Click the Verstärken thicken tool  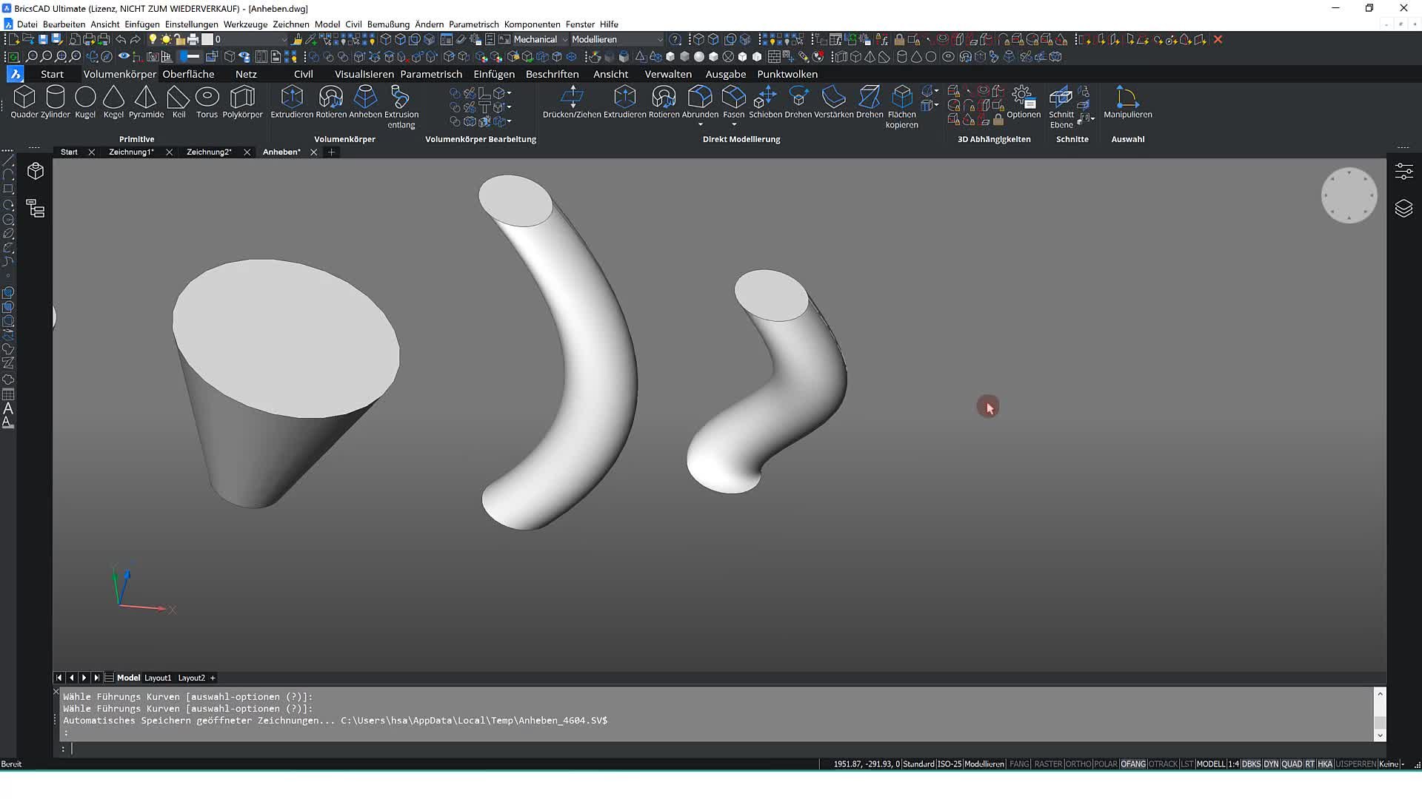pyautogui.click(x=834, y=101)
